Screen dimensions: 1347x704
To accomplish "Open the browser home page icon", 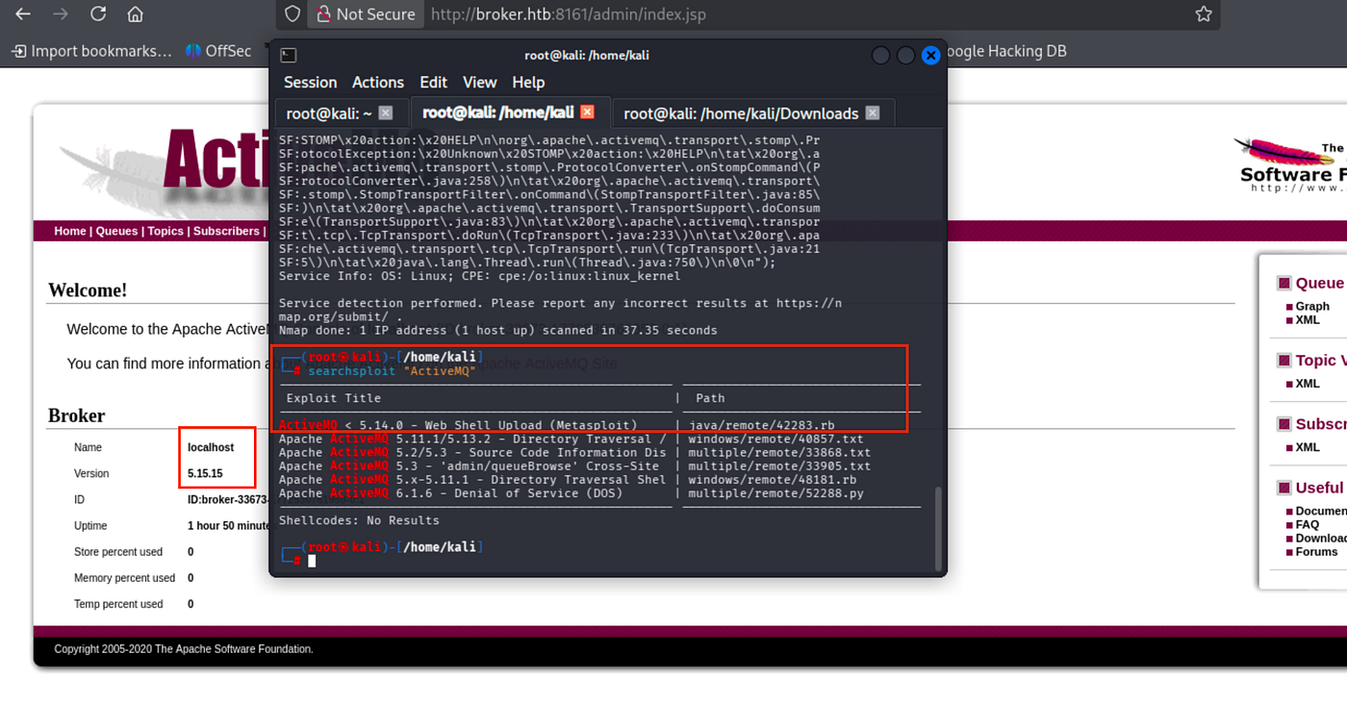I will pos(136,14).
